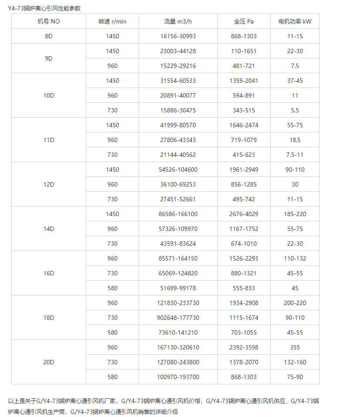Click the closing paragraph starting with 以上是关于G/Y4-73
Screen dimensions: 340x417
pos(163,406)
